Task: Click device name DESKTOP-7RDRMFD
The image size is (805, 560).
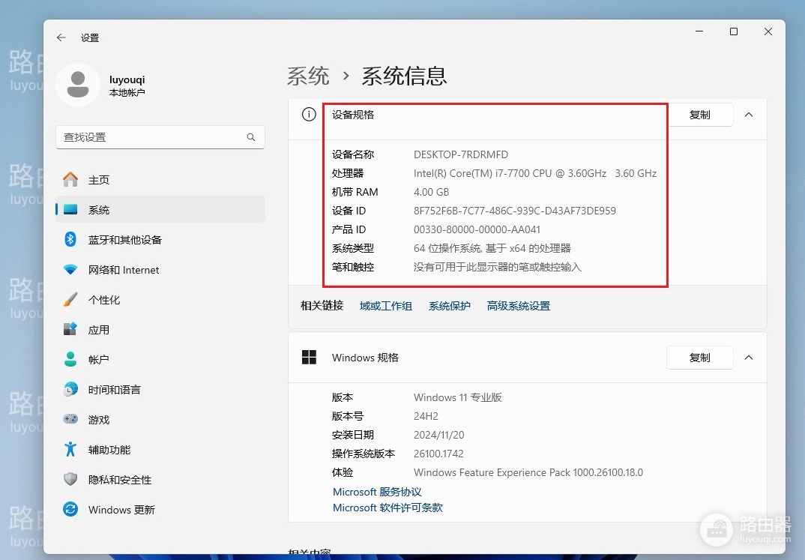Action: coord(460,154)
